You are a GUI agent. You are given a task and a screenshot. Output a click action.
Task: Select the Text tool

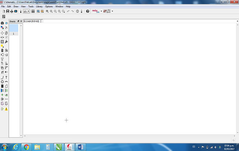(6, 78)
